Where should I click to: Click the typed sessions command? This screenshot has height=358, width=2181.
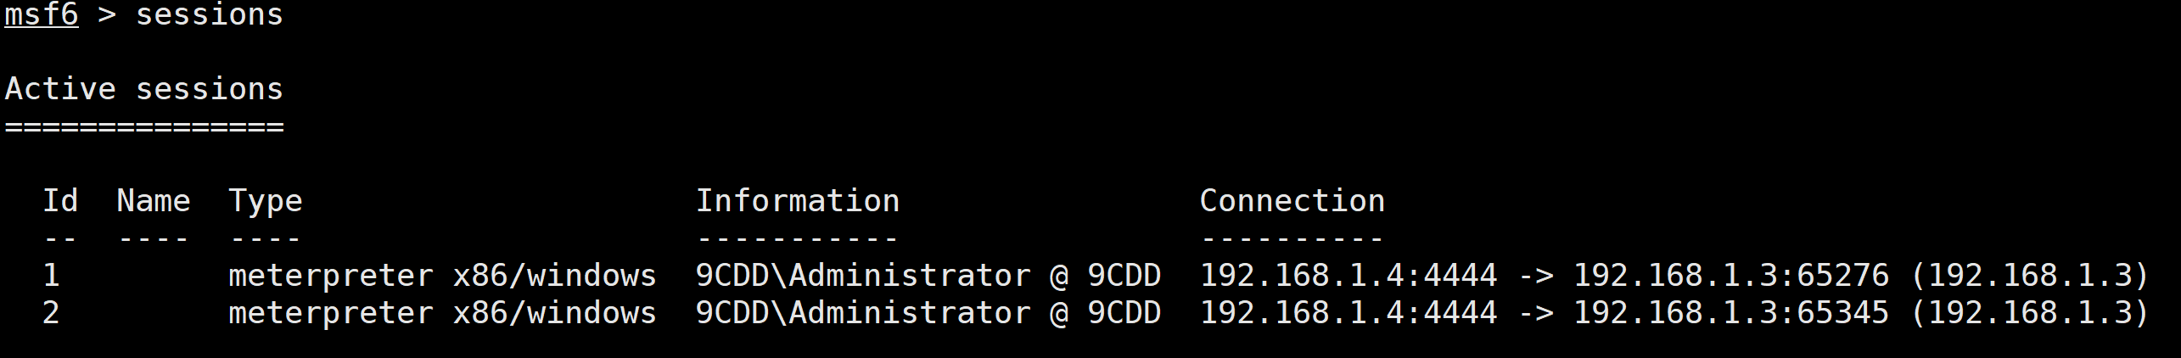point(210,14)
